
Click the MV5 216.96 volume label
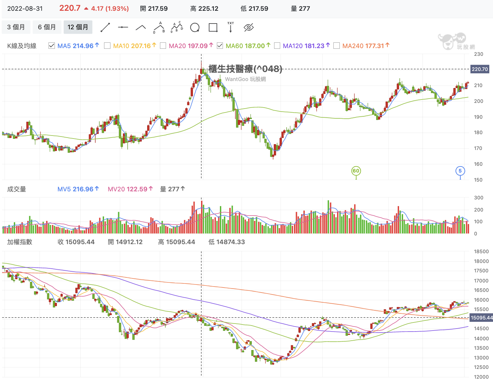(x=78, y=189)
